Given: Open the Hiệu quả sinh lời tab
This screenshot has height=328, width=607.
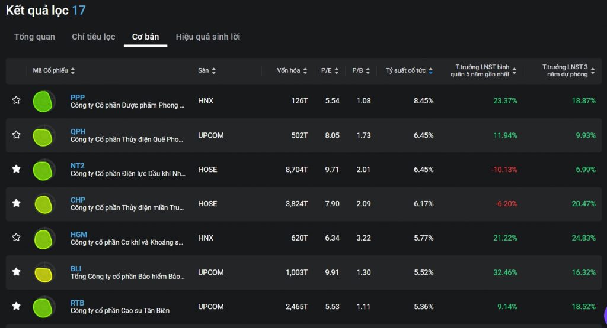Looking at the screenshot, I should [207, 37].
